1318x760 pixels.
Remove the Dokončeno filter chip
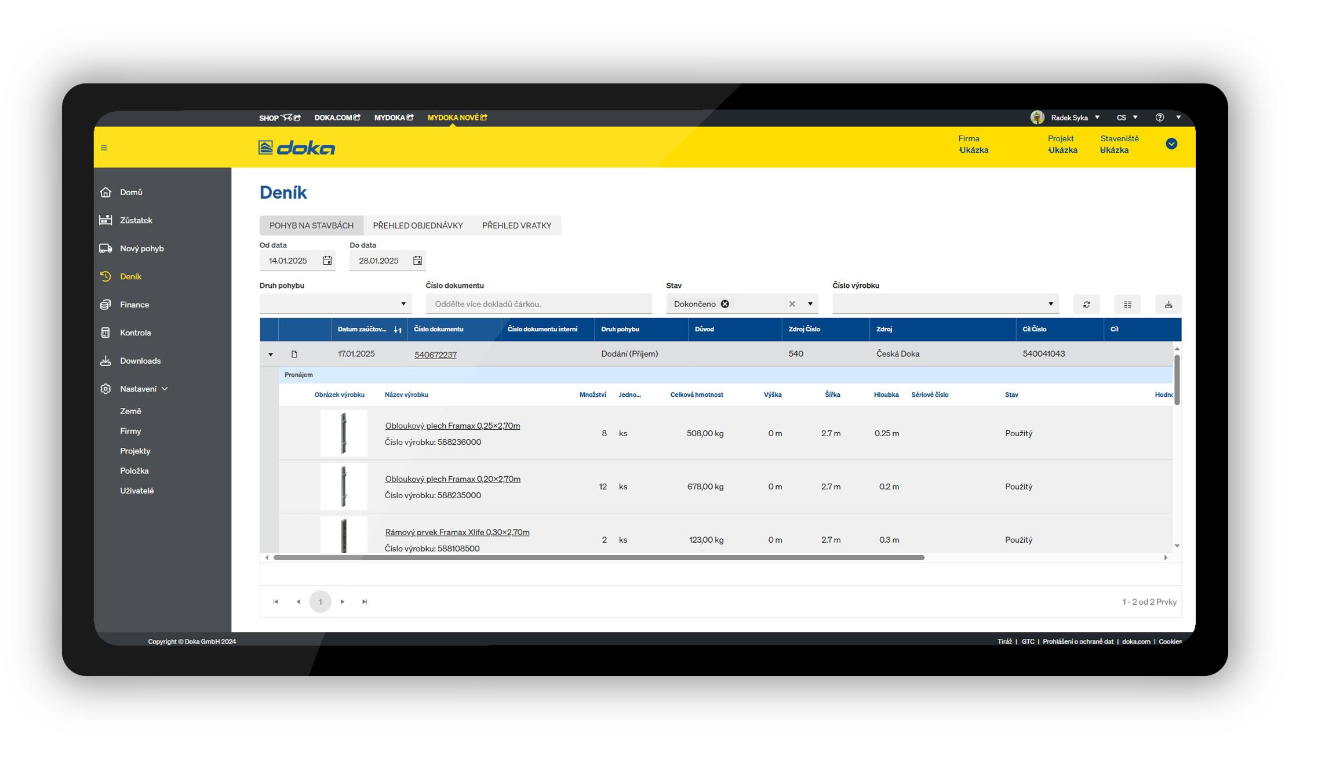point(724,304)
